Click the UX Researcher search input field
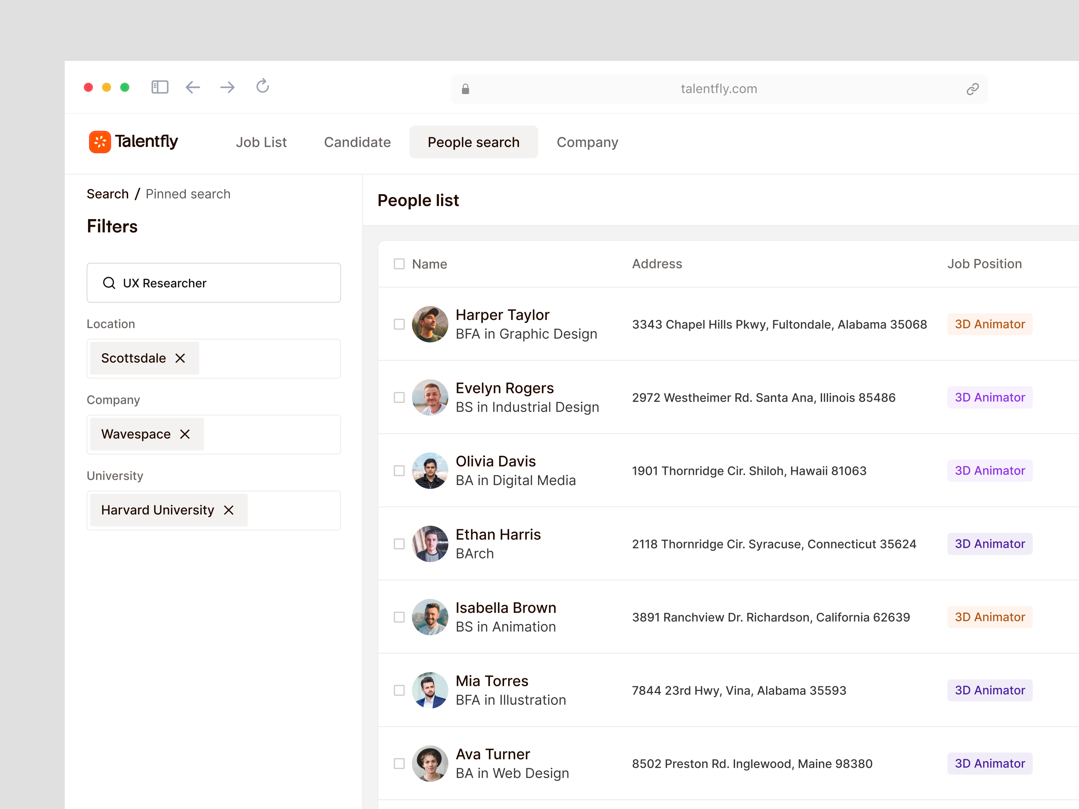This screenshot has width=1079, height=809. click(213, 283)
